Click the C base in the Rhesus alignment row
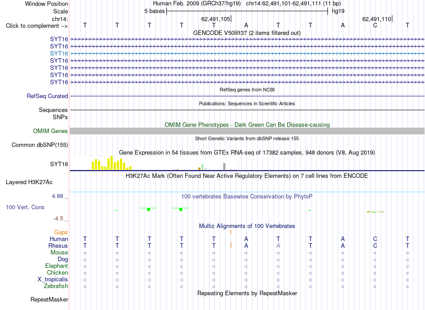The image size is (425, 310). [x=375, y=245]
